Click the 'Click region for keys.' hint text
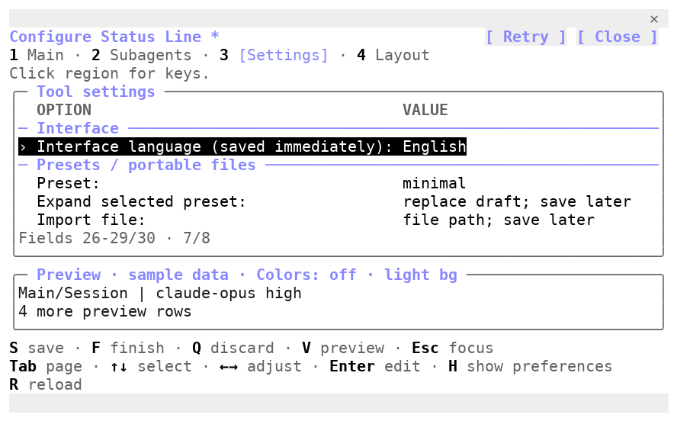 tap(110, 73)
